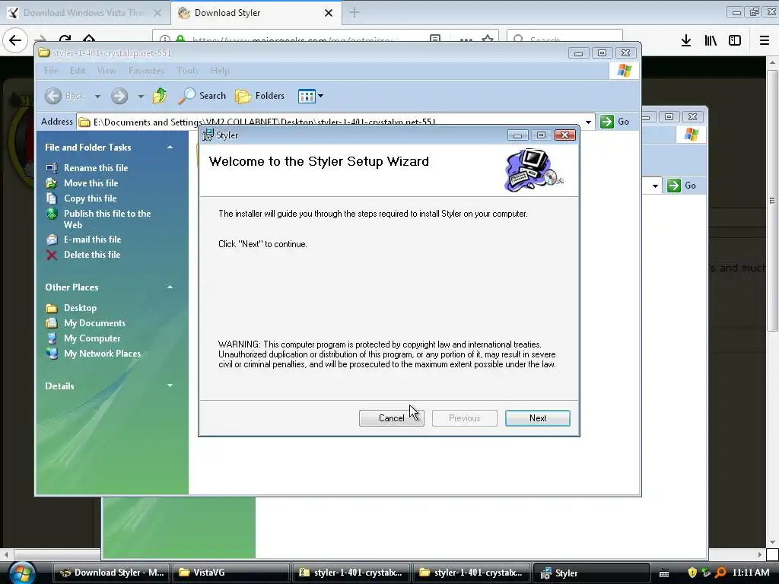Open a new Firefox tab with plus
The height and width of the screenshot is (584, 779).
pyautogui.click(x=355, y=12)
